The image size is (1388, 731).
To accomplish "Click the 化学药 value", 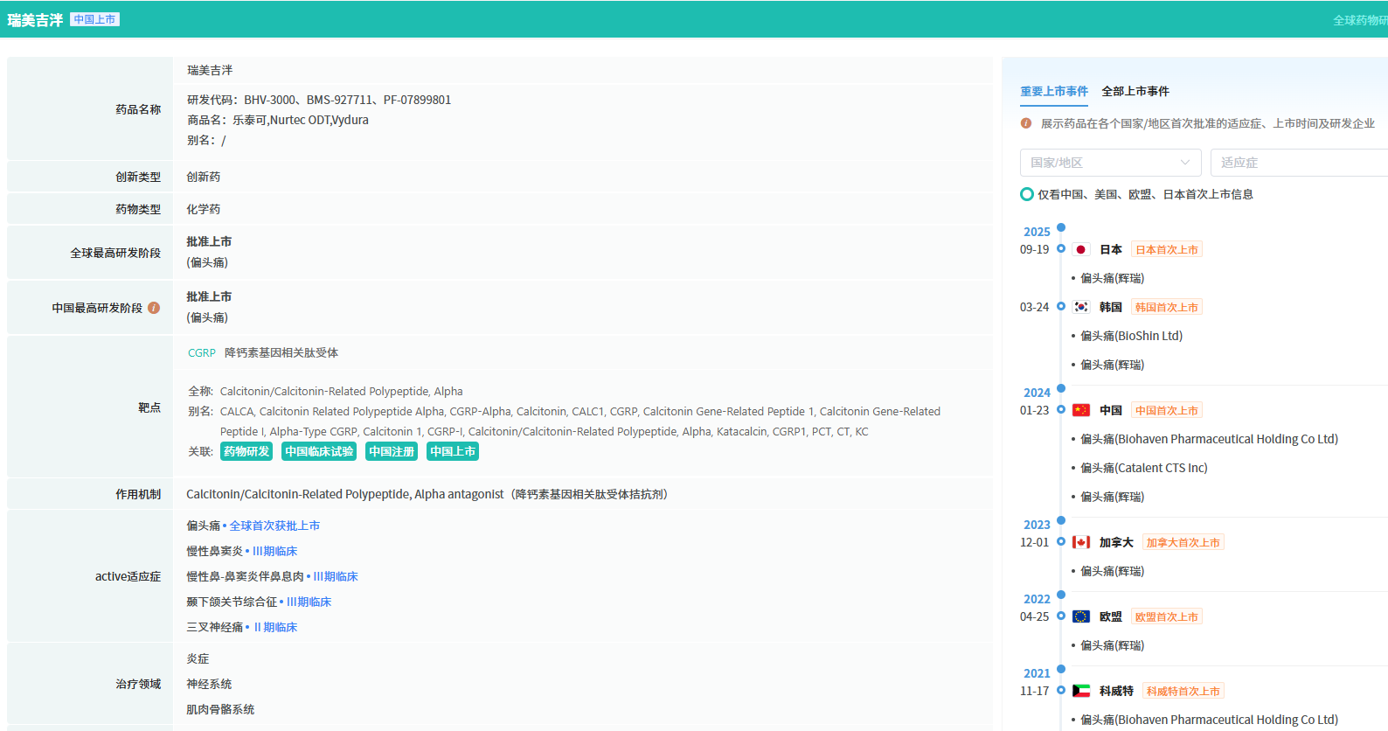I will 204,209.
